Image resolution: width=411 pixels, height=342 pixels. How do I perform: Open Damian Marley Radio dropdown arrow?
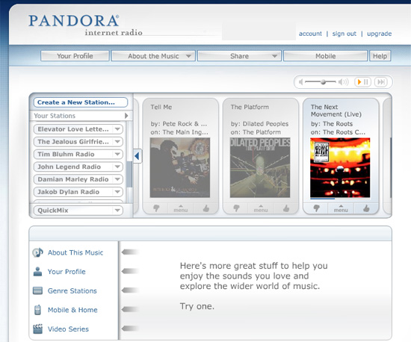click(117, 179)
